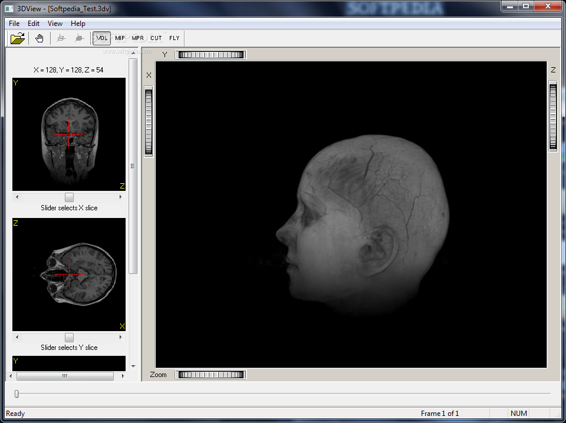Switch to VOL rendering mode
This screenshot has width=566, height=423.
[102, 38]
